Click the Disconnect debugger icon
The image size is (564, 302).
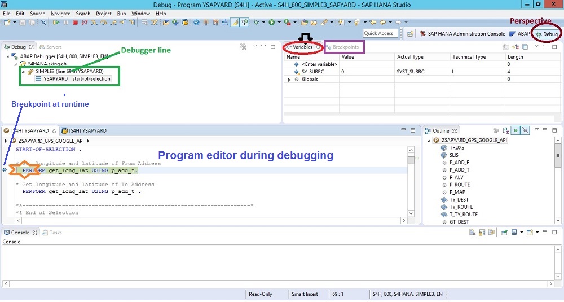[x=85, y=23]
